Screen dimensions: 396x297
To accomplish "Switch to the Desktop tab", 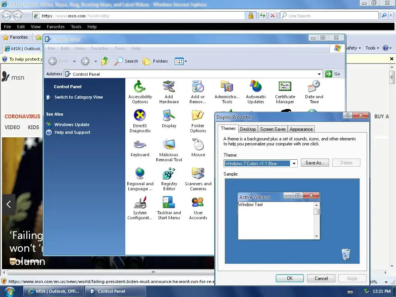I will point(248,129).
